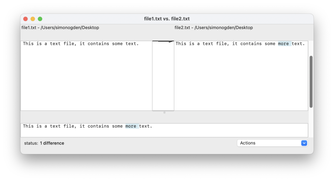Image resolution: width=334 pixels, height=181 pixels.
Task: Minimize window using the yellow button
Action: (33, 19)
